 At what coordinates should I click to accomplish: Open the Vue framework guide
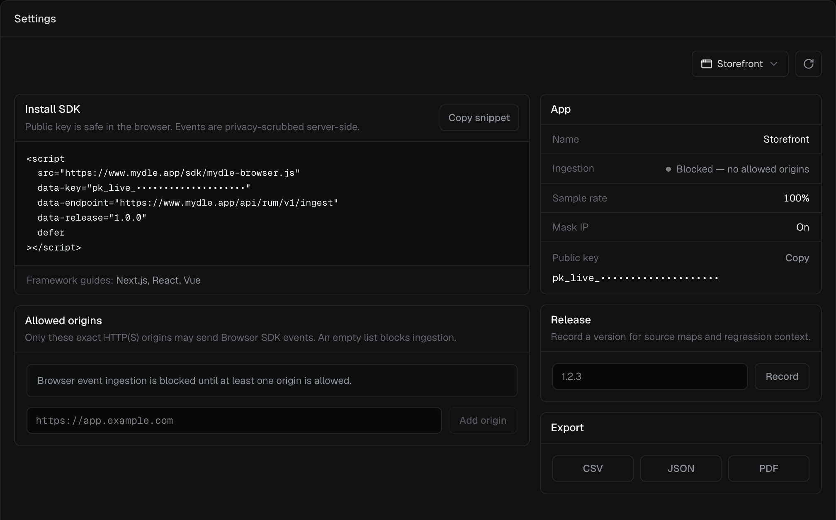[192, 280]
